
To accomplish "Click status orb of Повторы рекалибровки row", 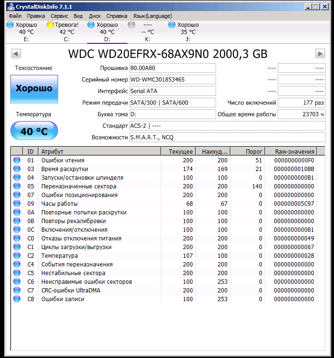I will (x=17, y=221).
